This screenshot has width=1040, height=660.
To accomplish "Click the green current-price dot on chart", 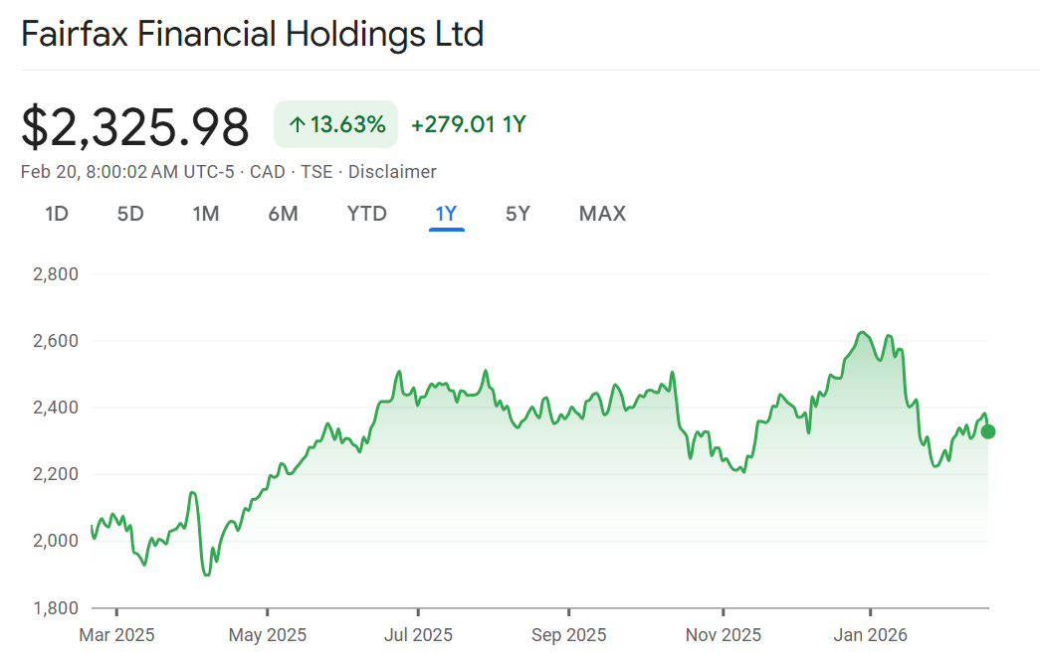I will point(988,431).
